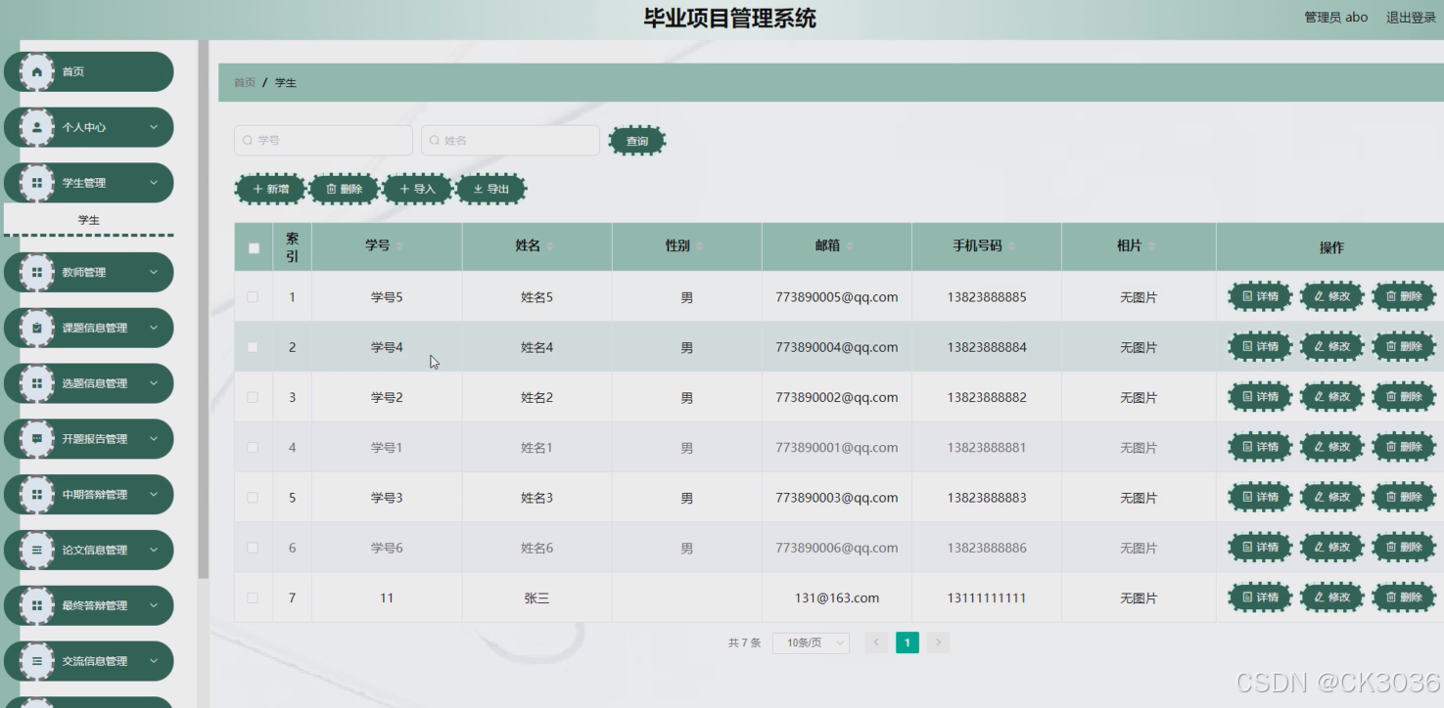1444x708 pixels.
Task: Check the checkbox for row 学号5
Action: tap(253, 296)
